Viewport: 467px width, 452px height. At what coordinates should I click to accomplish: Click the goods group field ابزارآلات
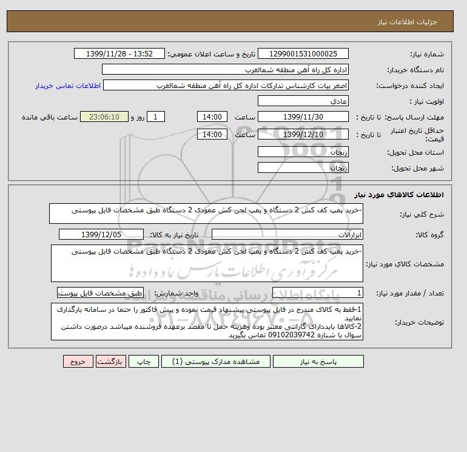tap(287, 234)
